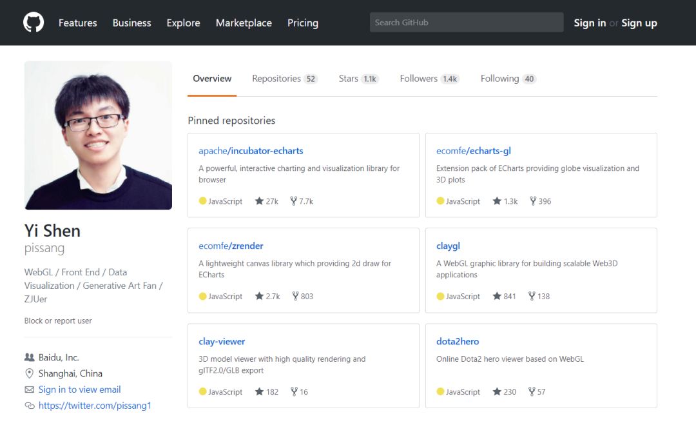Open the Features menu item
The width and height of the screenshot is (696, 434).
(x=78, y=23)
